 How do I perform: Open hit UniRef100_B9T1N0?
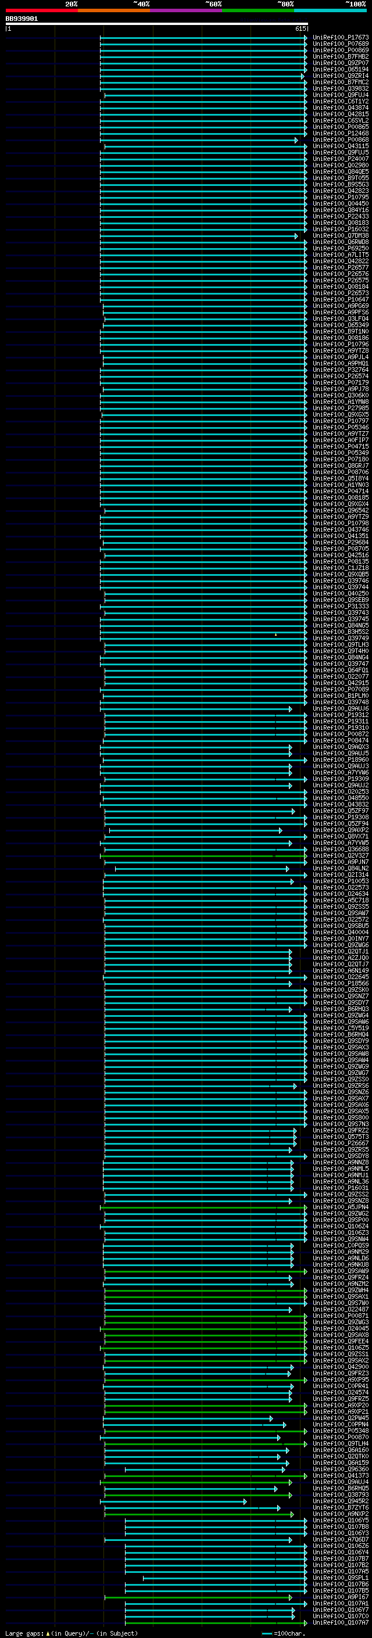pos(340,331)
